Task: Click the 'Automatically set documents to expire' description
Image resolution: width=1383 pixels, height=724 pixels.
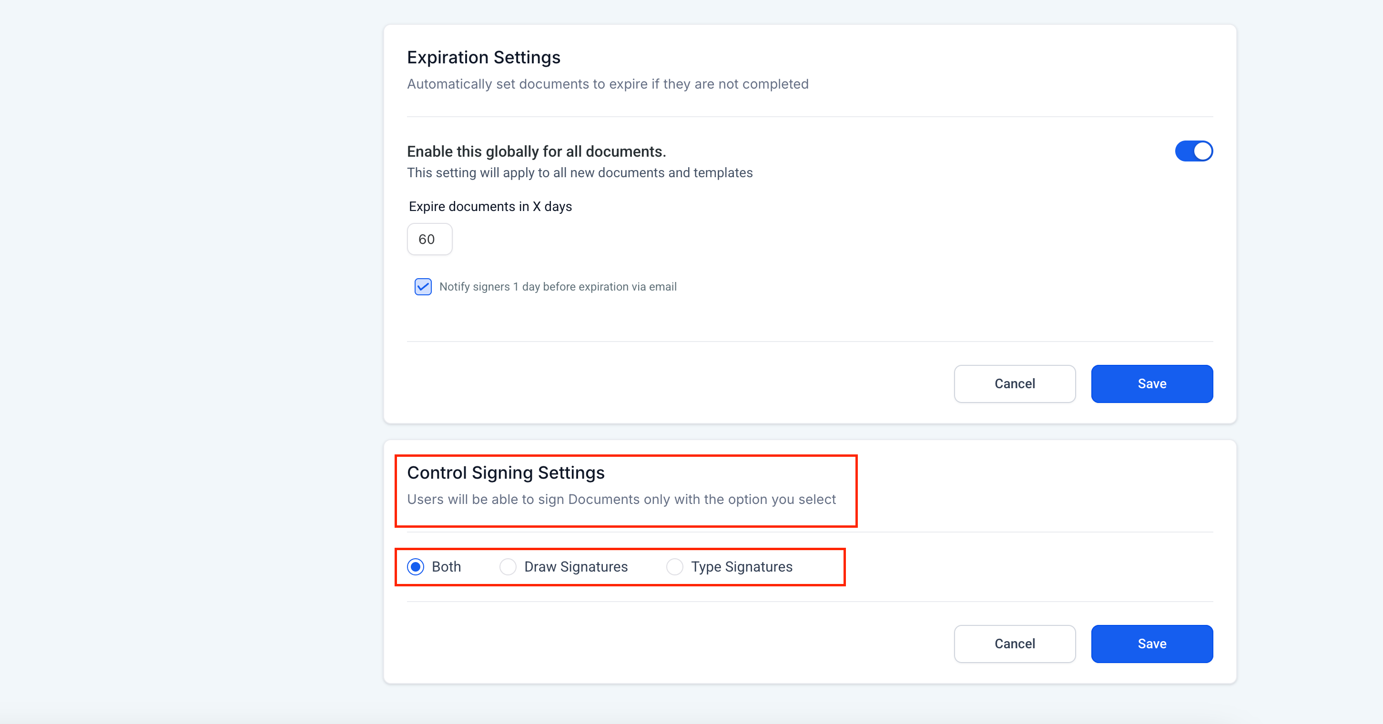Action: (x=607, y=84)
